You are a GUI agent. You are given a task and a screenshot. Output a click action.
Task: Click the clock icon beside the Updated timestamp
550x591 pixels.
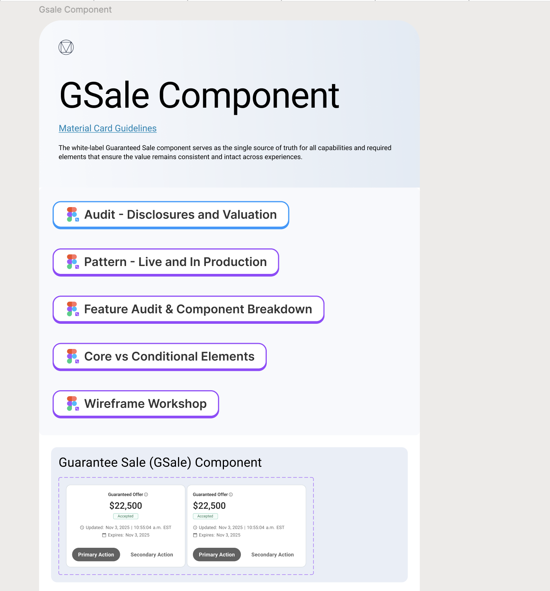tap(82, 527)
